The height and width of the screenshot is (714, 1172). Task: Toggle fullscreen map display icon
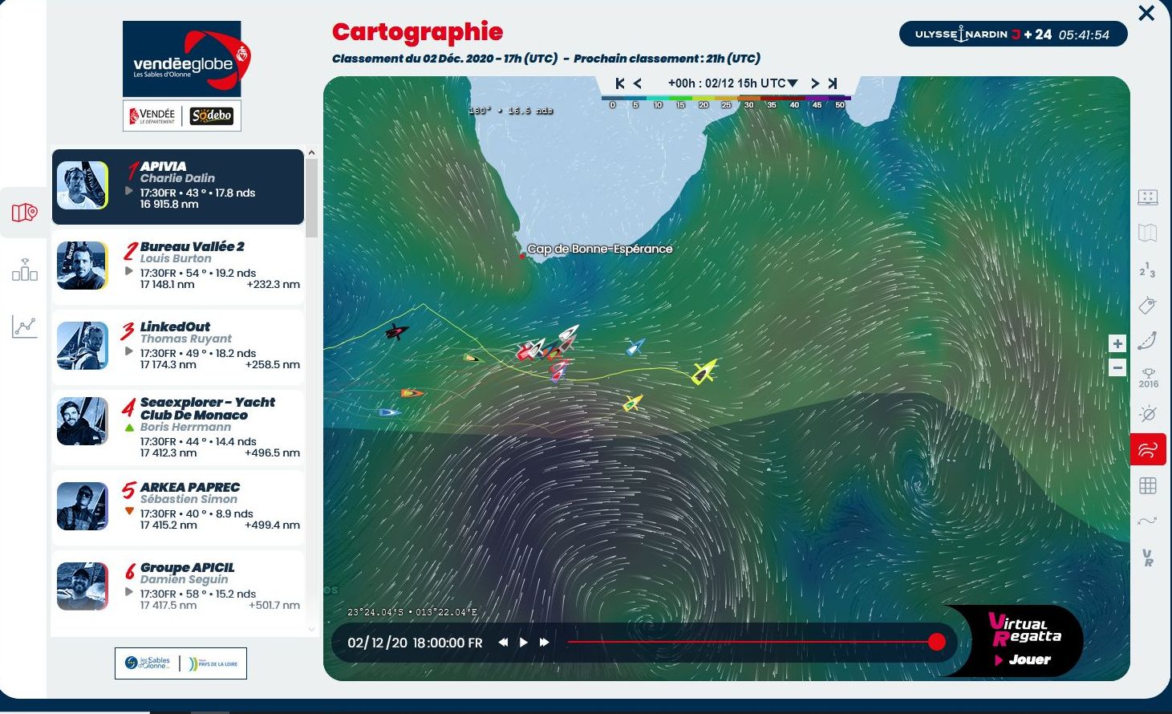pyautogui.click(x=1148, y=197)
